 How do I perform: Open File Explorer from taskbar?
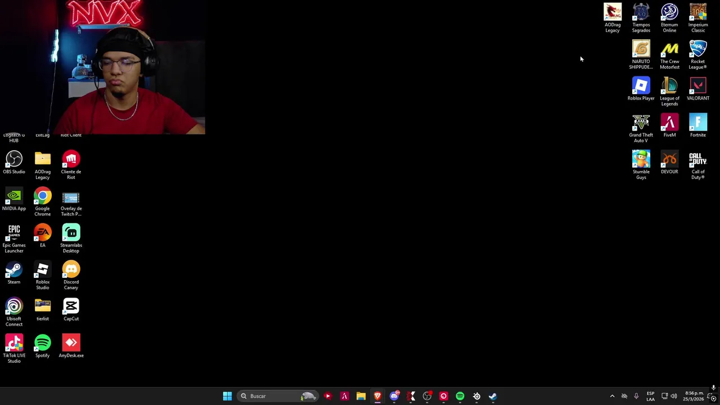tap(361, 396)
